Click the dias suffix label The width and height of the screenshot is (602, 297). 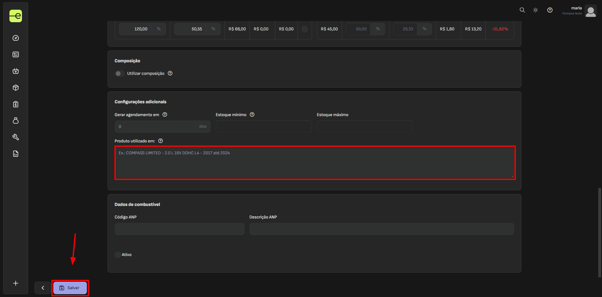click(203, 126)
